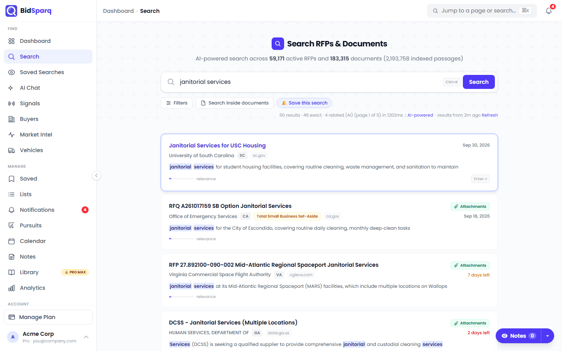Click the relevance bar on Spaceport RFP
The image size is (562, 351).
point(181,297)
